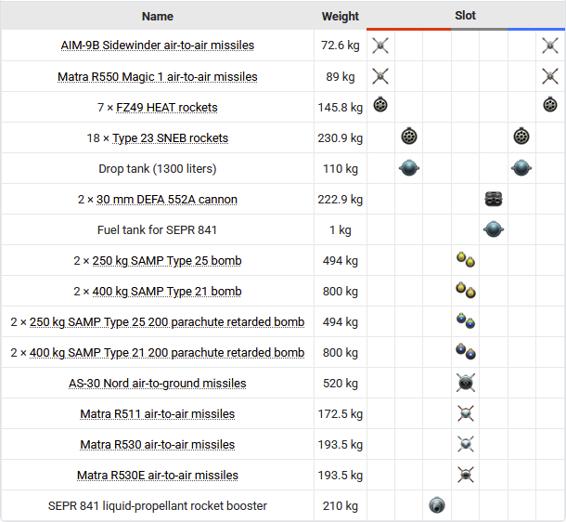Click left drop tank 1300 liters icon
The height and width of the screenshot is (522, 566).
tap(409, 168)
